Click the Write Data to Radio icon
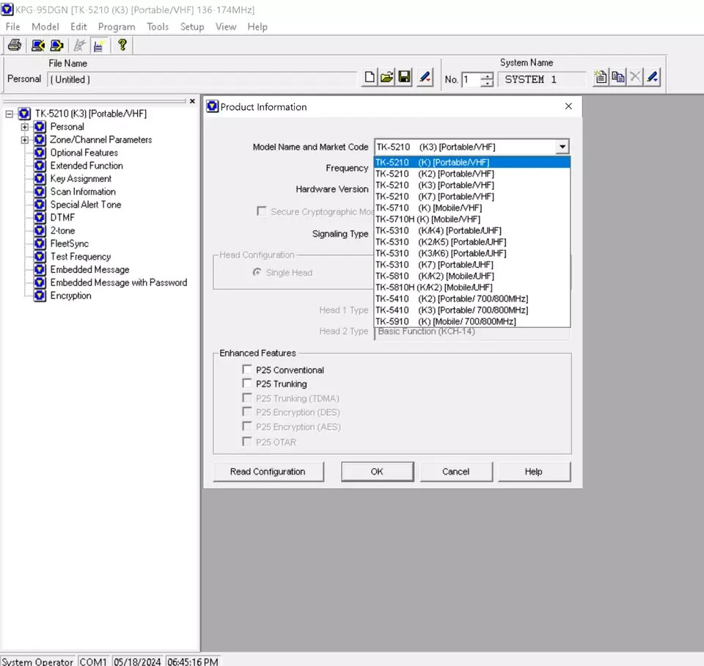 pos(57,45)
